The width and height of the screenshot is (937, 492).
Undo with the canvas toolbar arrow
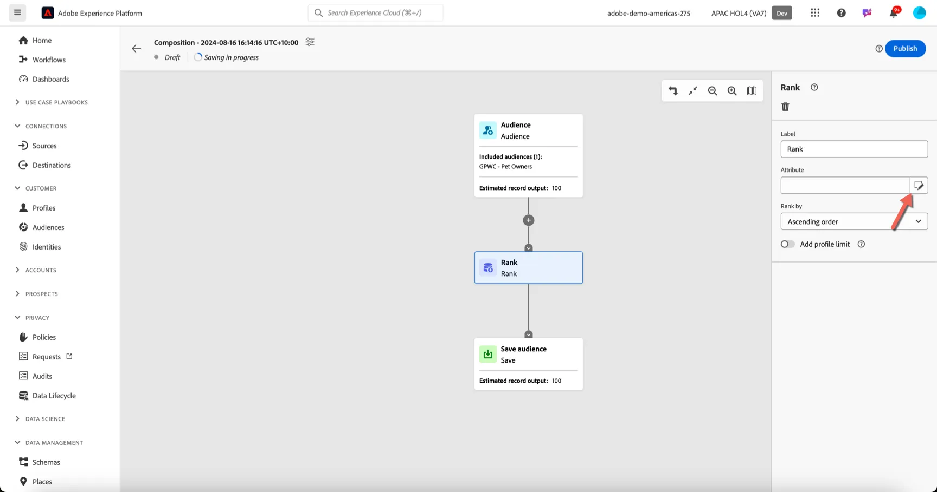673,91
